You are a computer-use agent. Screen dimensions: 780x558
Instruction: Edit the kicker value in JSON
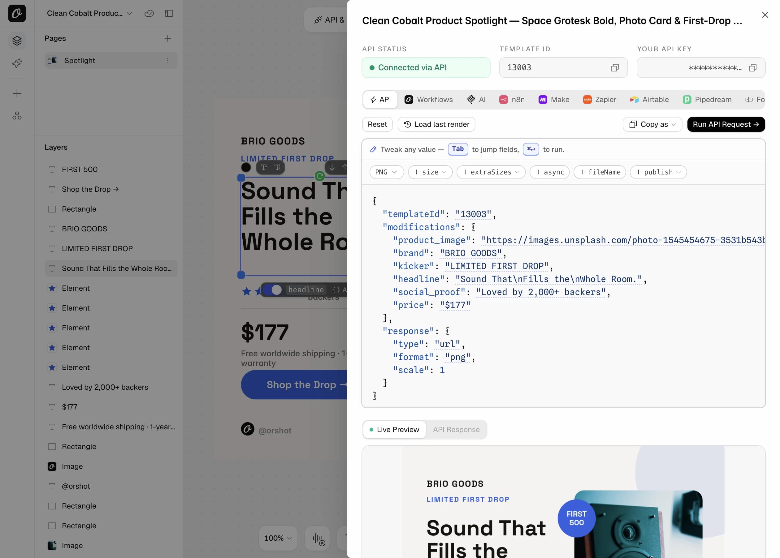coord(496,266)
